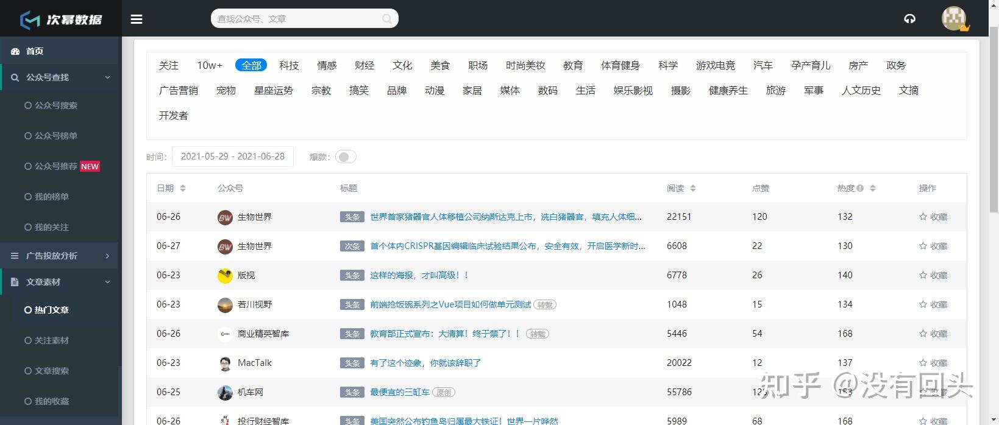The height and width of the screenshot is (425, 999).
Task: Toggle the 爆款 switch
Action: (x=346, y=157)
